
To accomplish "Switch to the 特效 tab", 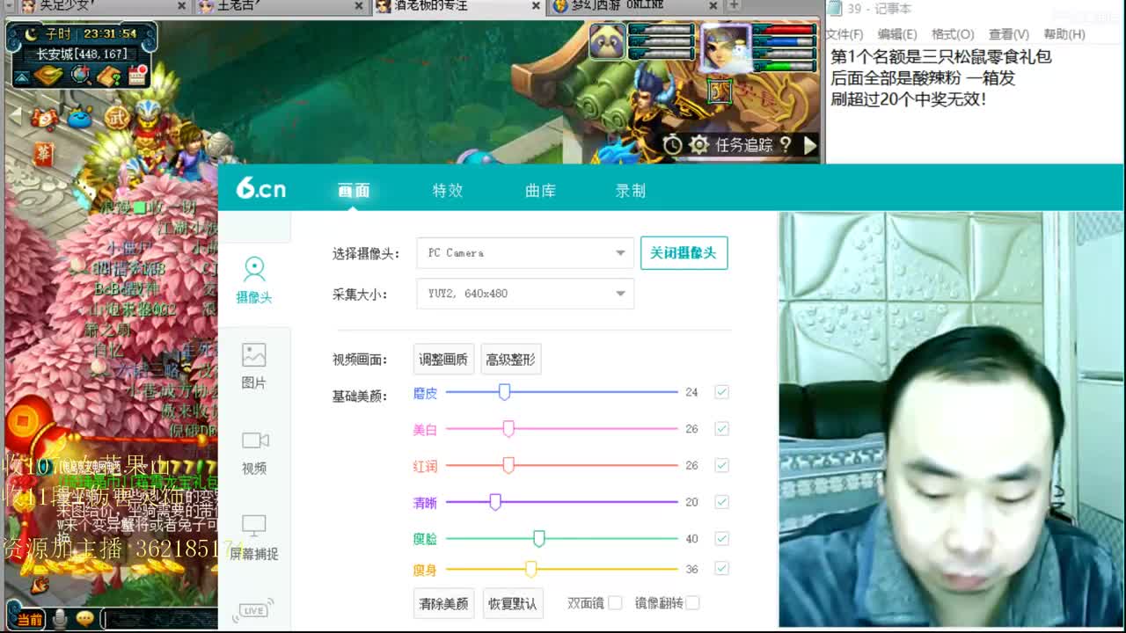I will pyautogui.click(x=447, y=191).
